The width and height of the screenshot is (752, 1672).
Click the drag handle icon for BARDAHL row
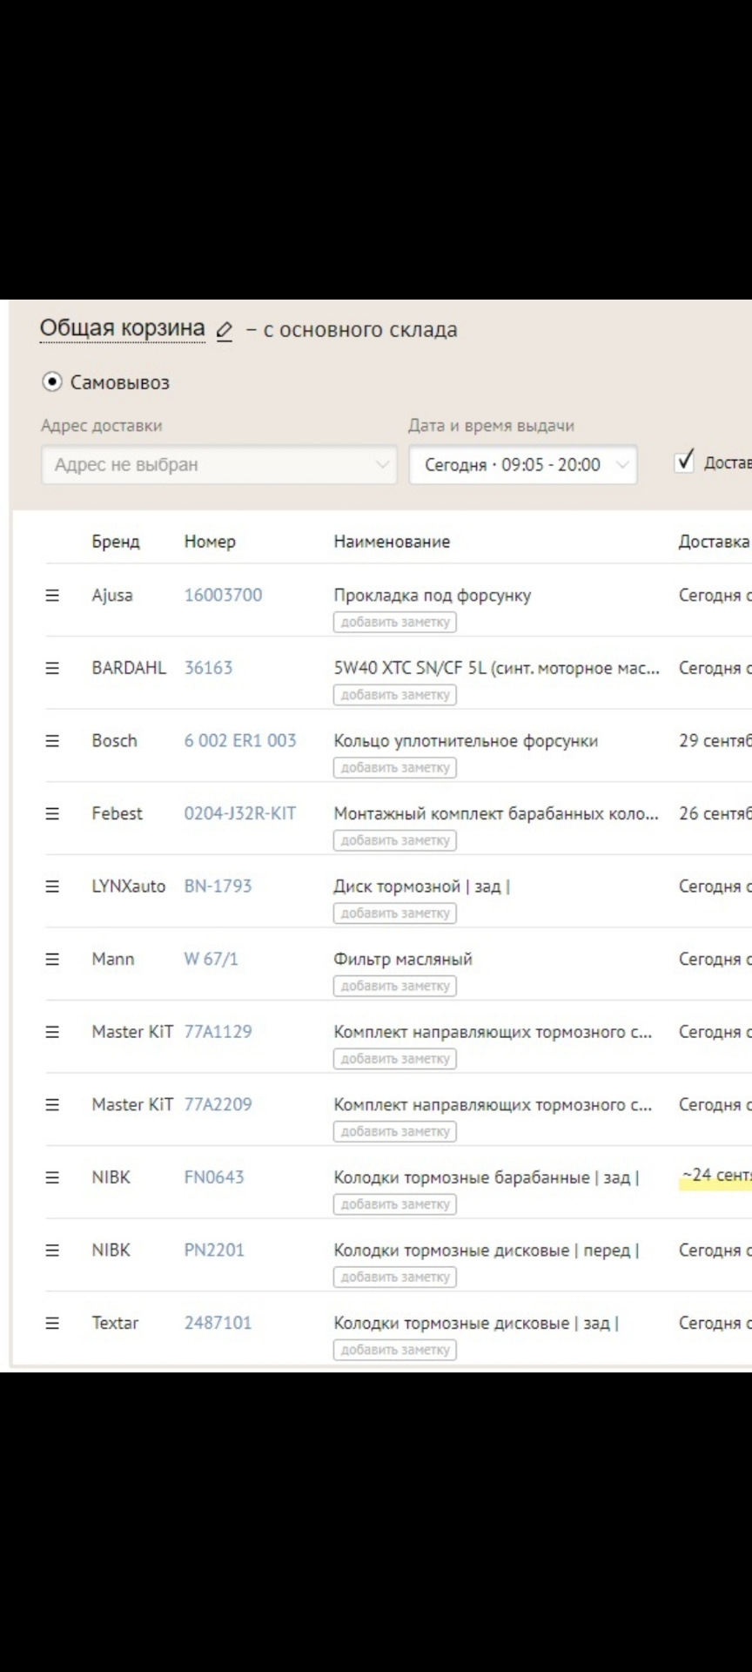(x=52, y=668)
